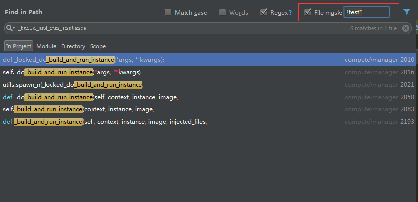Select the In Project scope tab
Screen dimensions: 418x202
point(19,46)
